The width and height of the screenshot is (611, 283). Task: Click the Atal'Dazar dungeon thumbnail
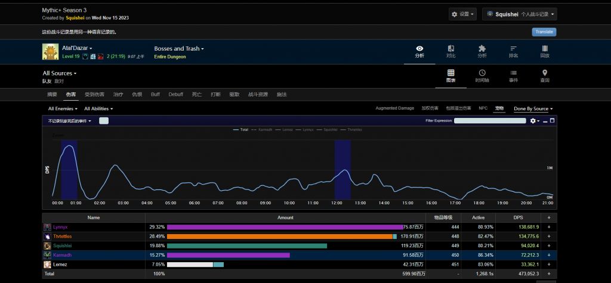point(50,52)
